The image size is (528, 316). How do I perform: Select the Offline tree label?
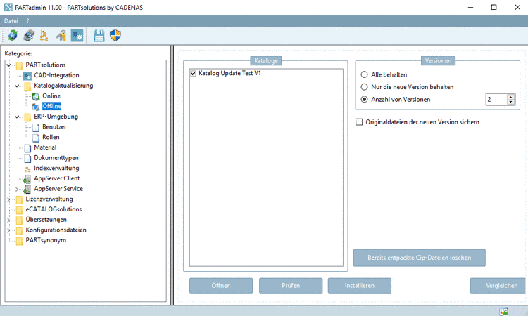(52, 107)
